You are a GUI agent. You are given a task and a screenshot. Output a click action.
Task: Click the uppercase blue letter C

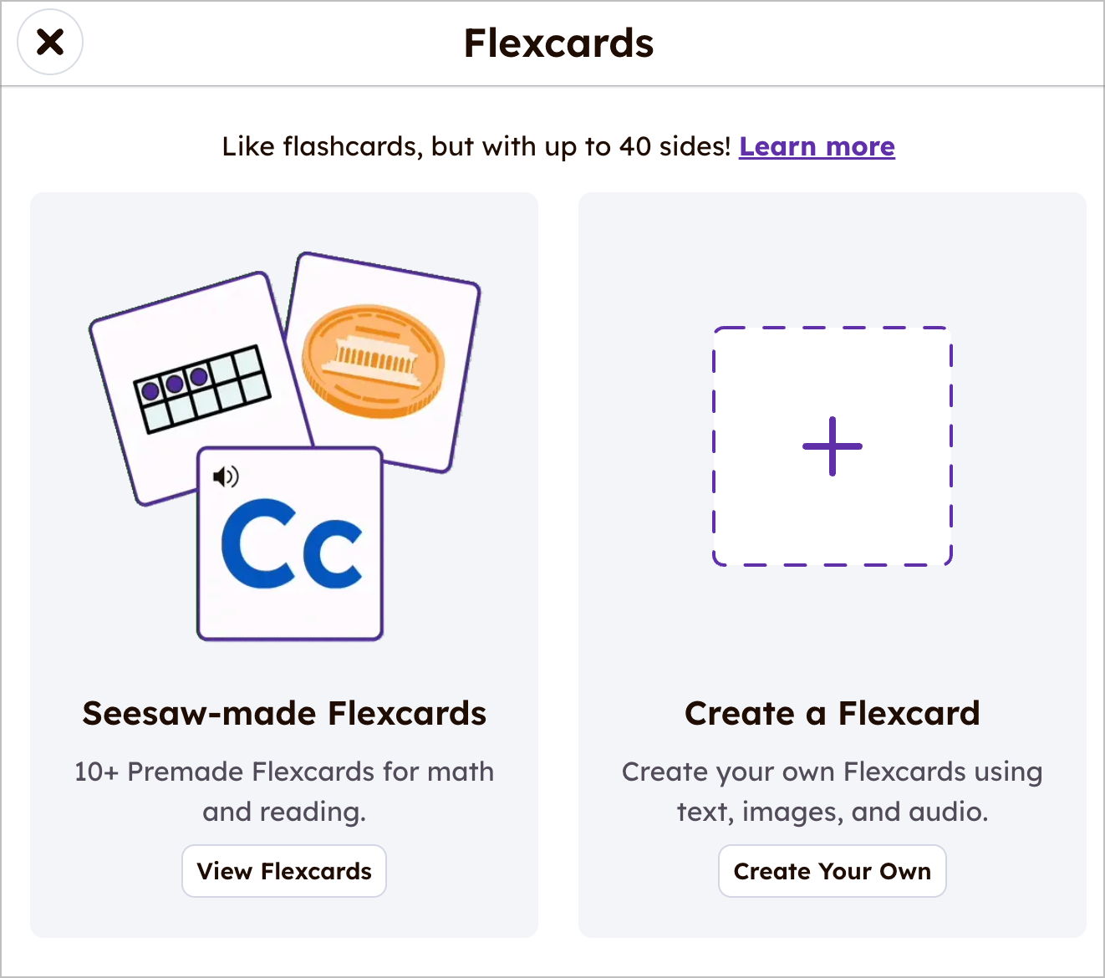257,544
